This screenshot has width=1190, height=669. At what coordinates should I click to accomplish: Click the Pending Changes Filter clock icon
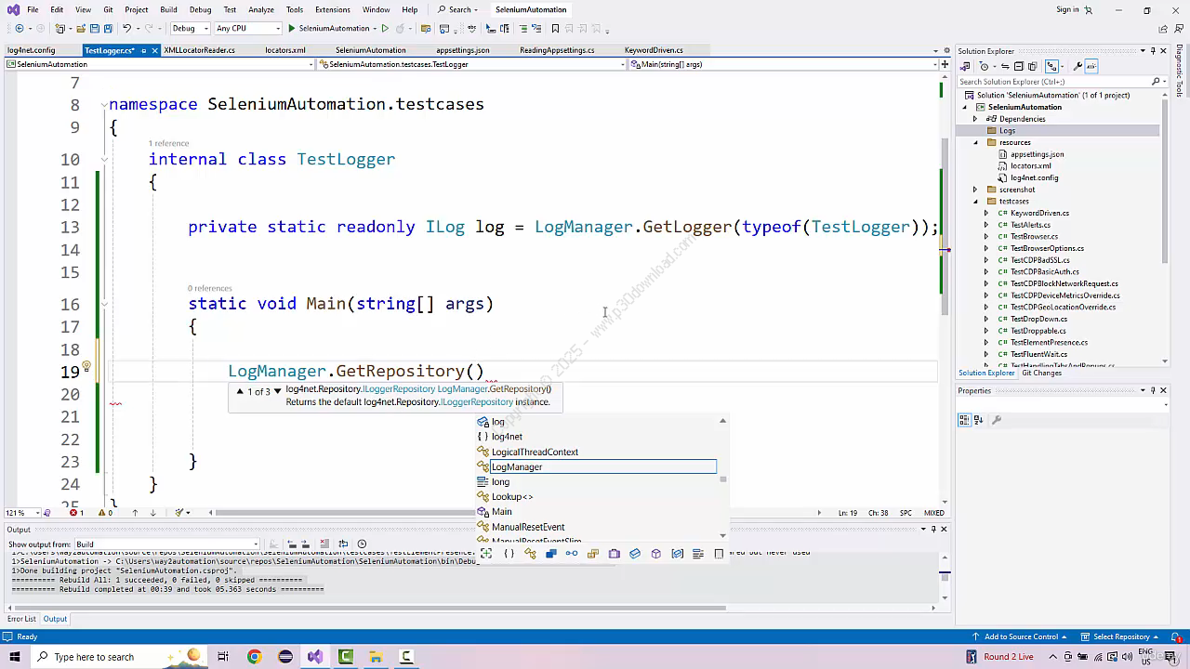[985, 66]
